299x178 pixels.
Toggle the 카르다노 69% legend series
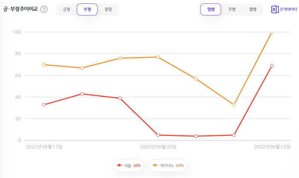[x=168, y=166]
